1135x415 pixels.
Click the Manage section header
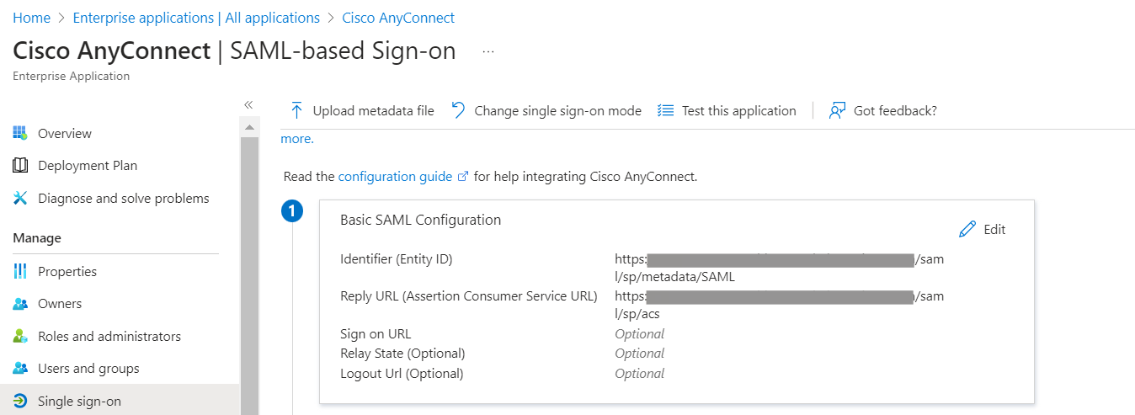(x=37, y=238)
